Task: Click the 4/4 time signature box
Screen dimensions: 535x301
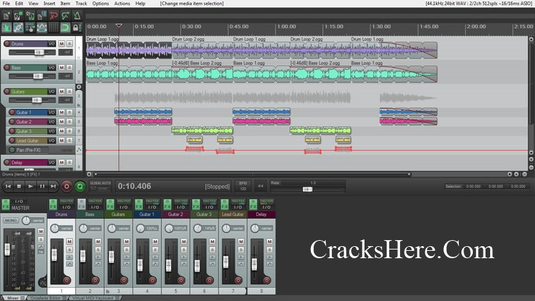Action: (x=260, y=187)
